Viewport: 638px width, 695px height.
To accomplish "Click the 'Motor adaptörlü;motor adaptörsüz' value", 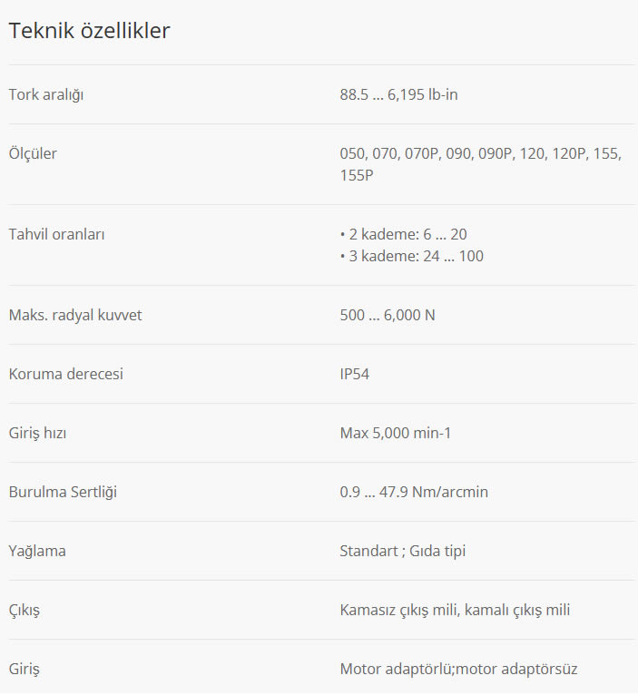I will [x=458, y=669].
